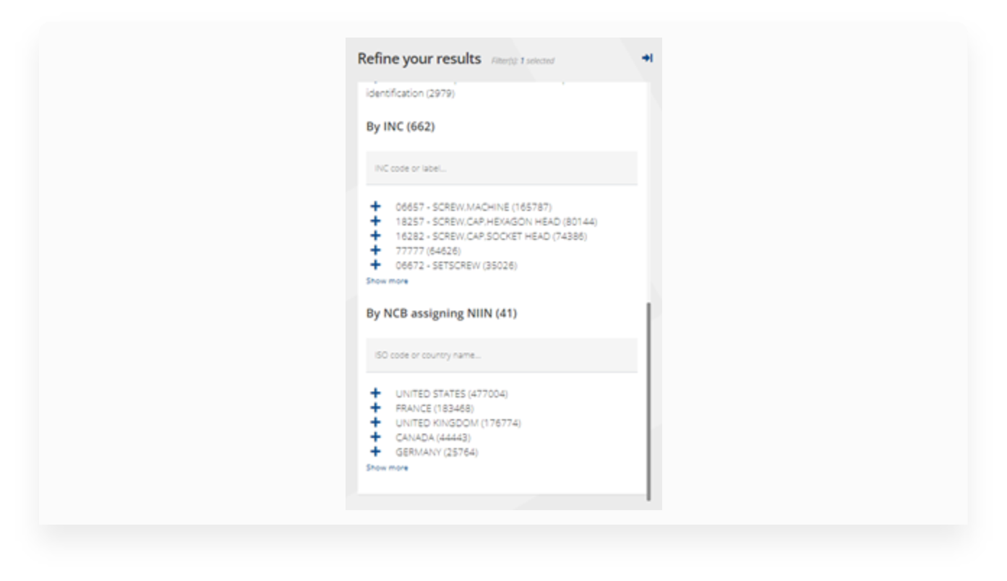The width and height of the screenshot is (1007, 581).
Task: Add the 16282 SCREW,CAP,SOCKET HEAD plus icon
Action: tap(375, 236)
